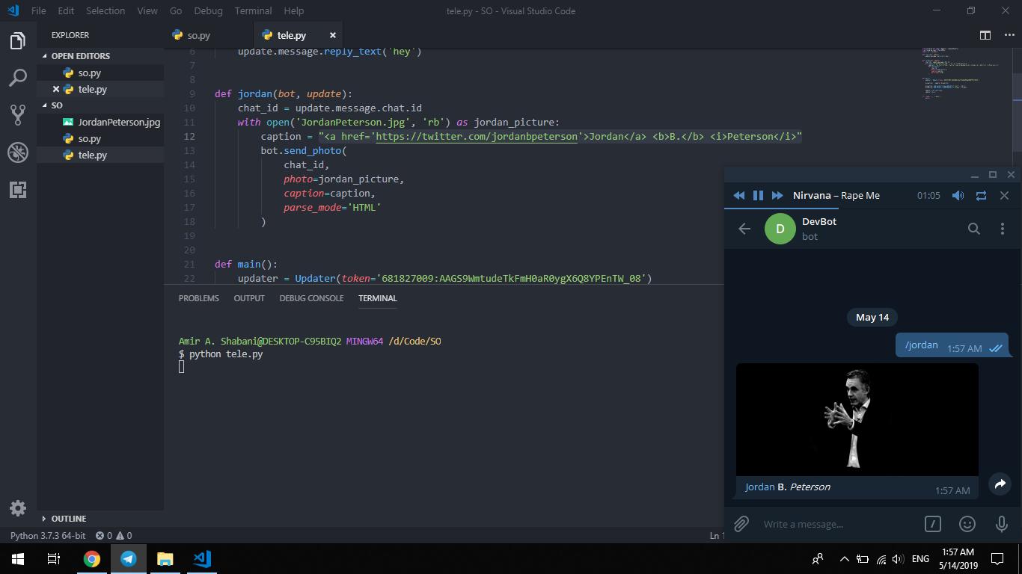1022x574 pixels.
Task: Pause the playing Nirvana track
Action: click(x=758, y=195)
